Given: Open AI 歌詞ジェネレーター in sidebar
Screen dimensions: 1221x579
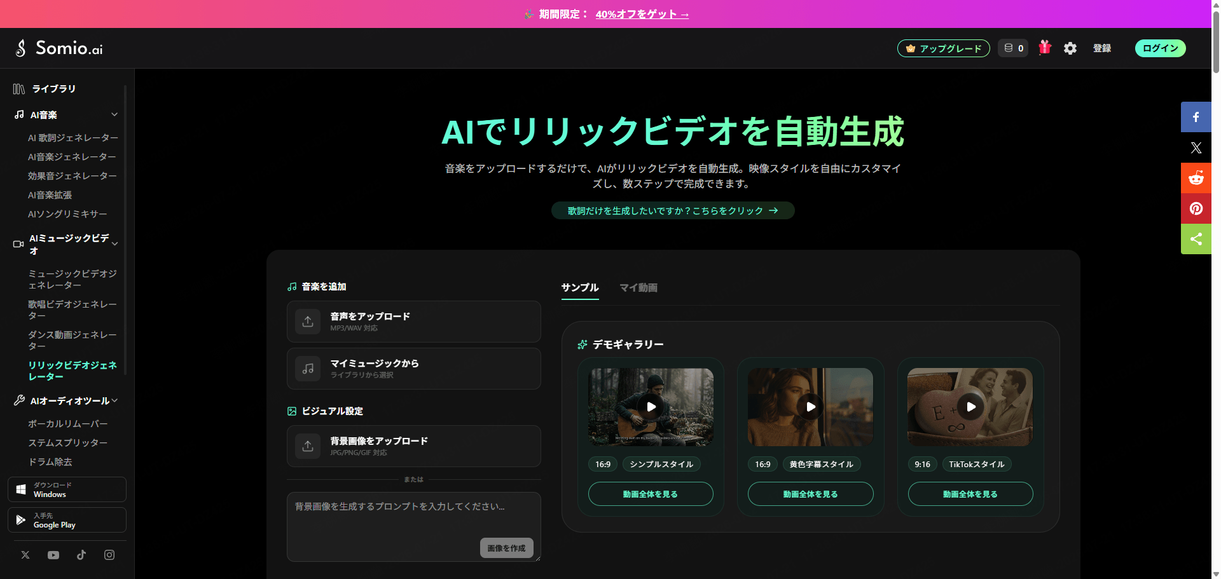Looking at the screenshot, I should [x=73, y=138].
